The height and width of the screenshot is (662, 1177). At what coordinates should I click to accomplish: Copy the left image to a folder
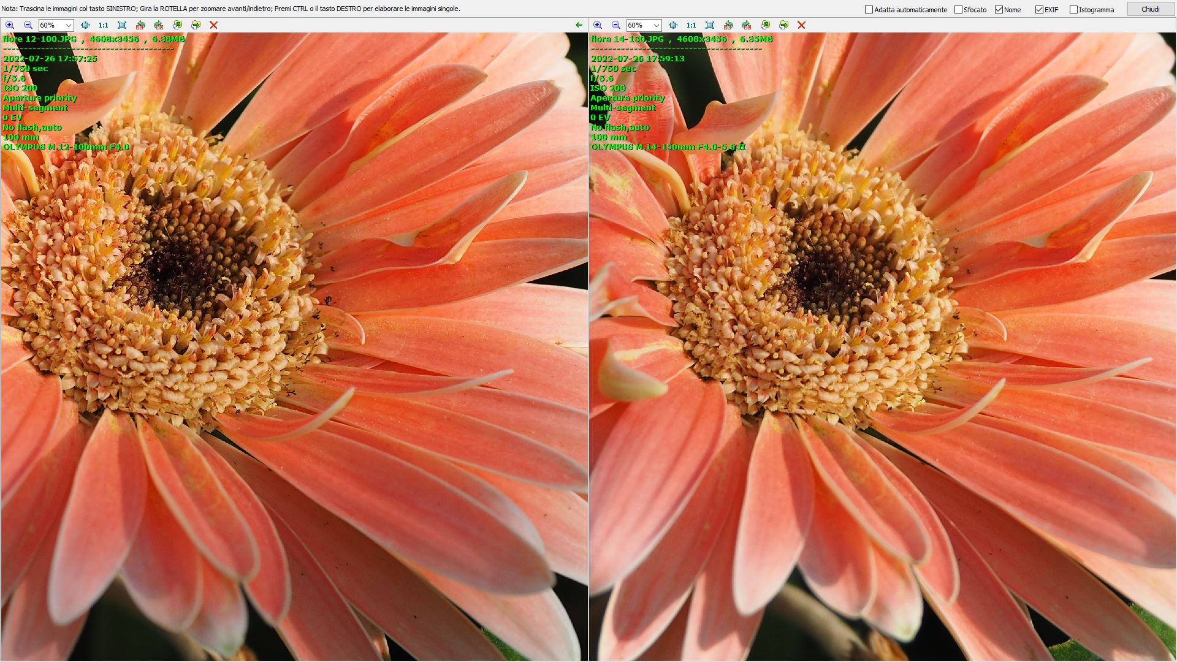[177, 25]
